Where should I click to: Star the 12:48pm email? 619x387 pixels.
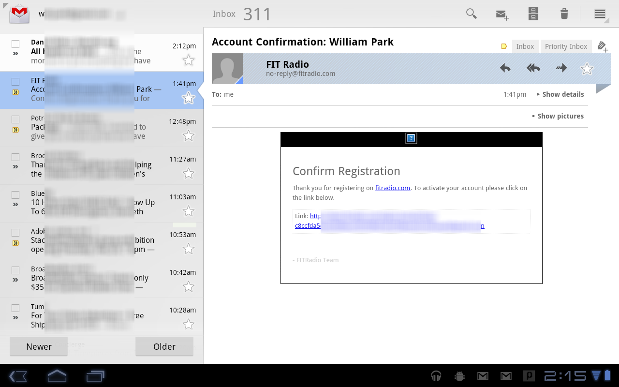coord(189,135)
